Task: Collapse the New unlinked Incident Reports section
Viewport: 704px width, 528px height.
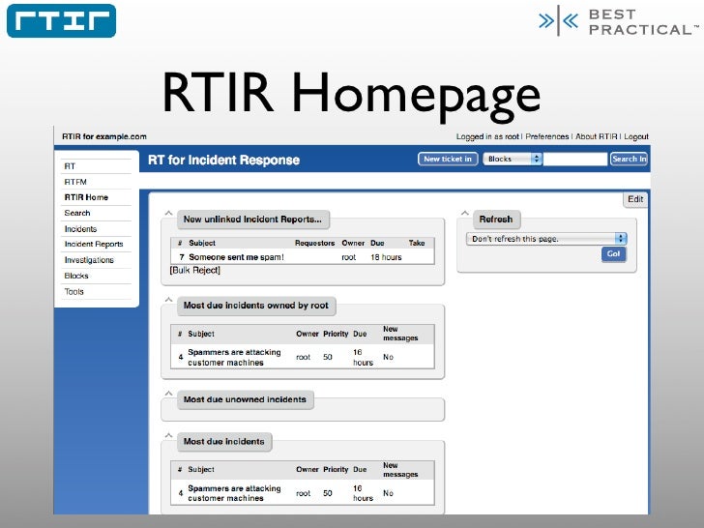Action: tap(168, 214)
